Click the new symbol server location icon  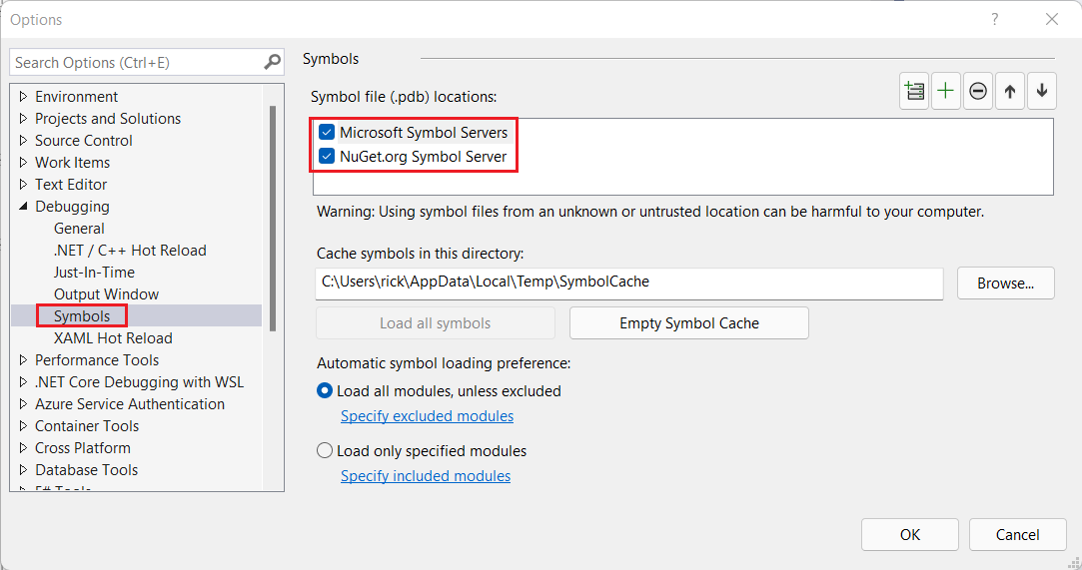coord(914,92)
